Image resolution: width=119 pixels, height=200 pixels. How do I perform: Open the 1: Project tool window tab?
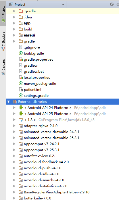[x=3, y=14]
